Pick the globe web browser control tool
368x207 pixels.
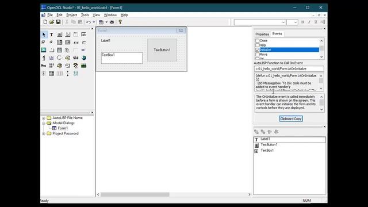(84, 57)
